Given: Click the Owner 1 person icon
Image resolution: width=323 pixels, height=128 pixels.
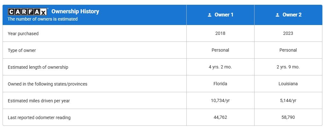Looking at the screenshot, I should point(209,15).
